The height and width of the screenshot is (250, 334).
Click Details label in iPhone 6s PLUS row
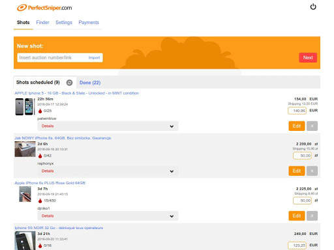coord(48,216)
